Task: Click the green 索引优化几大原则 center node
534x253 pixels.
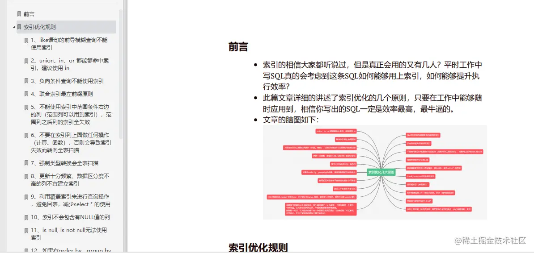Action: click(381, 172)
